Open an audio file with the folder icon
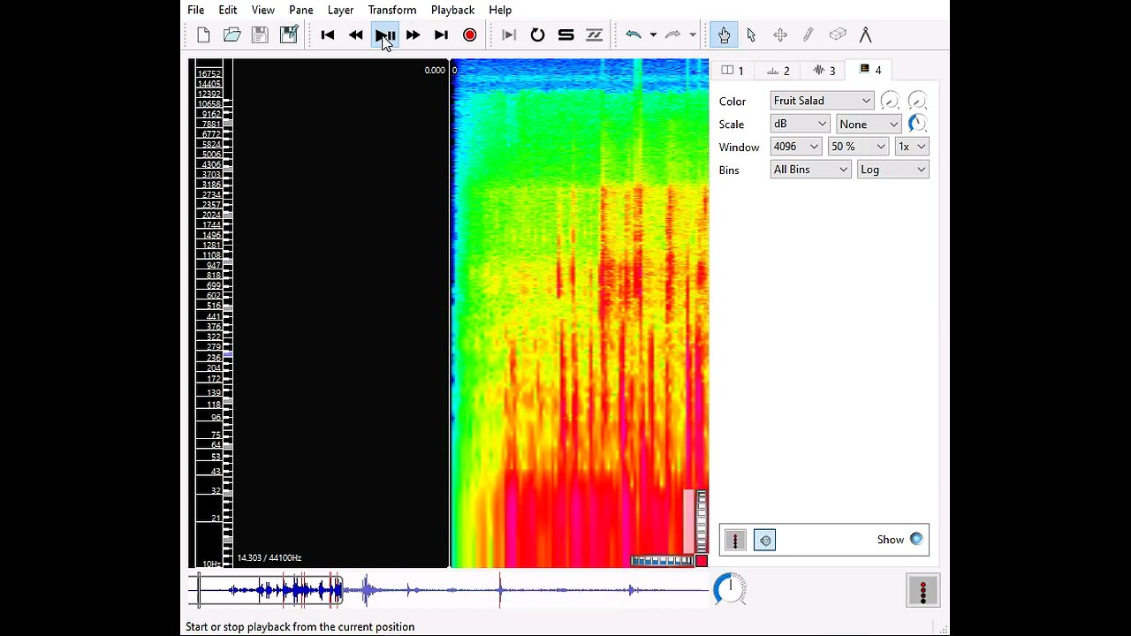Image resolution: width=1131 pixels, height=636 pixels. coord(232,35)
